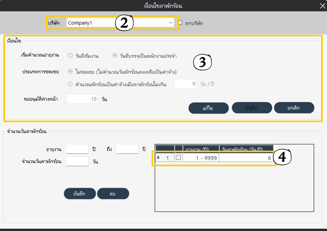Check the checkbox in grid row 1
This screenshot has width=327, height=231.
(179, 158)
